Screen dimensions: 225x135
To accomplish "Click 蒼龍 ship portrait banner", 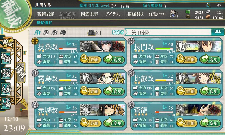I will click(x=199, y=110).
